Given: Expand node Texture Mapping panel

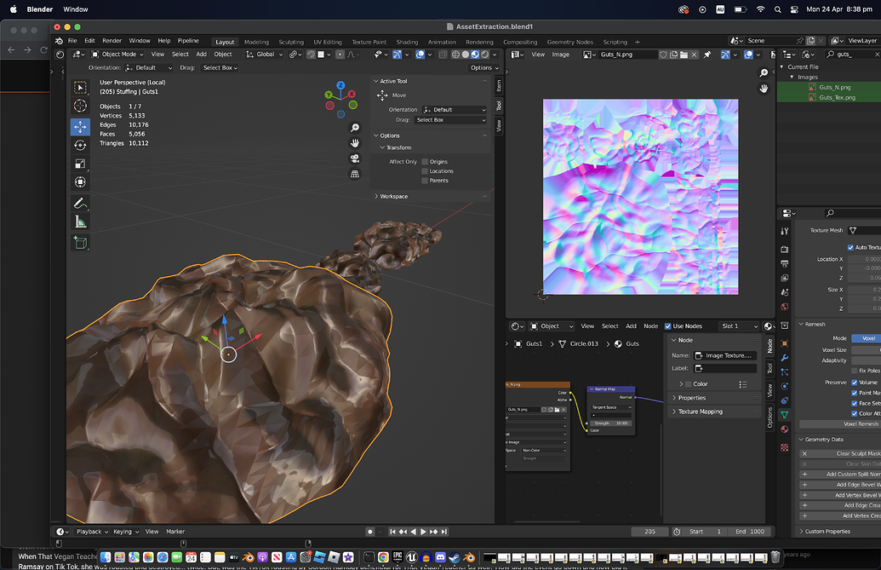Looking at the screenshot, I should point(700,412).
